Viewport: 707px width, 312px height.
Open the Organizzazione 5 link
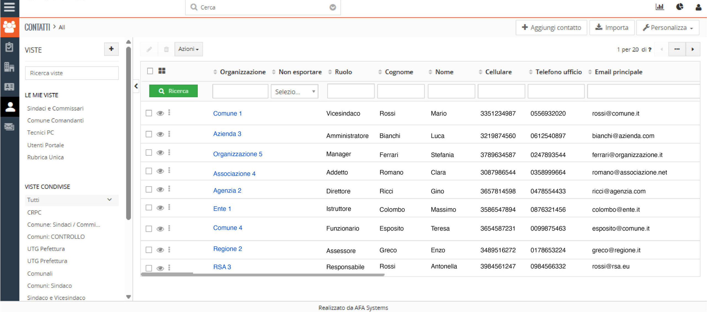click(x=238, y=154)
